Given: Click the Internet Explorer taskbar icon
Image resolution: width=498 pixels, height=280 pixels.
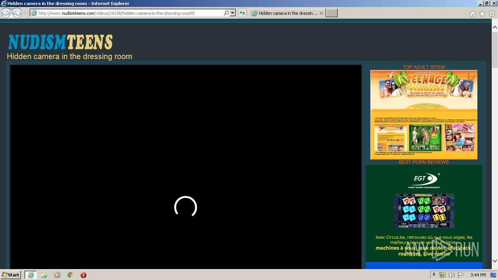Looking at the screenshot, I should pyautogui.click(x=31, y=275).
